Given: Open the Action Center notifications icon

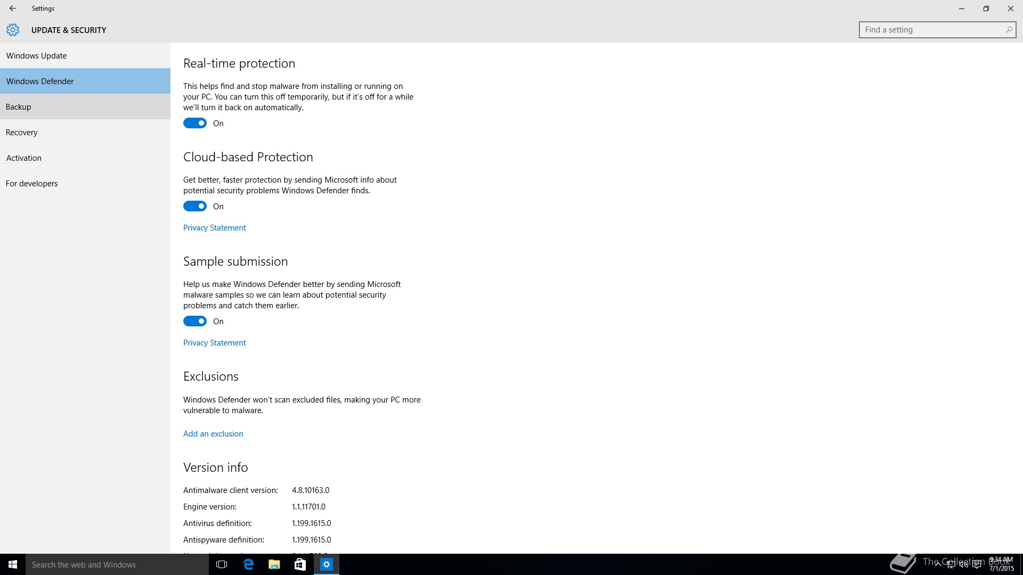Looking at the screenshot, I should [977, 564].
